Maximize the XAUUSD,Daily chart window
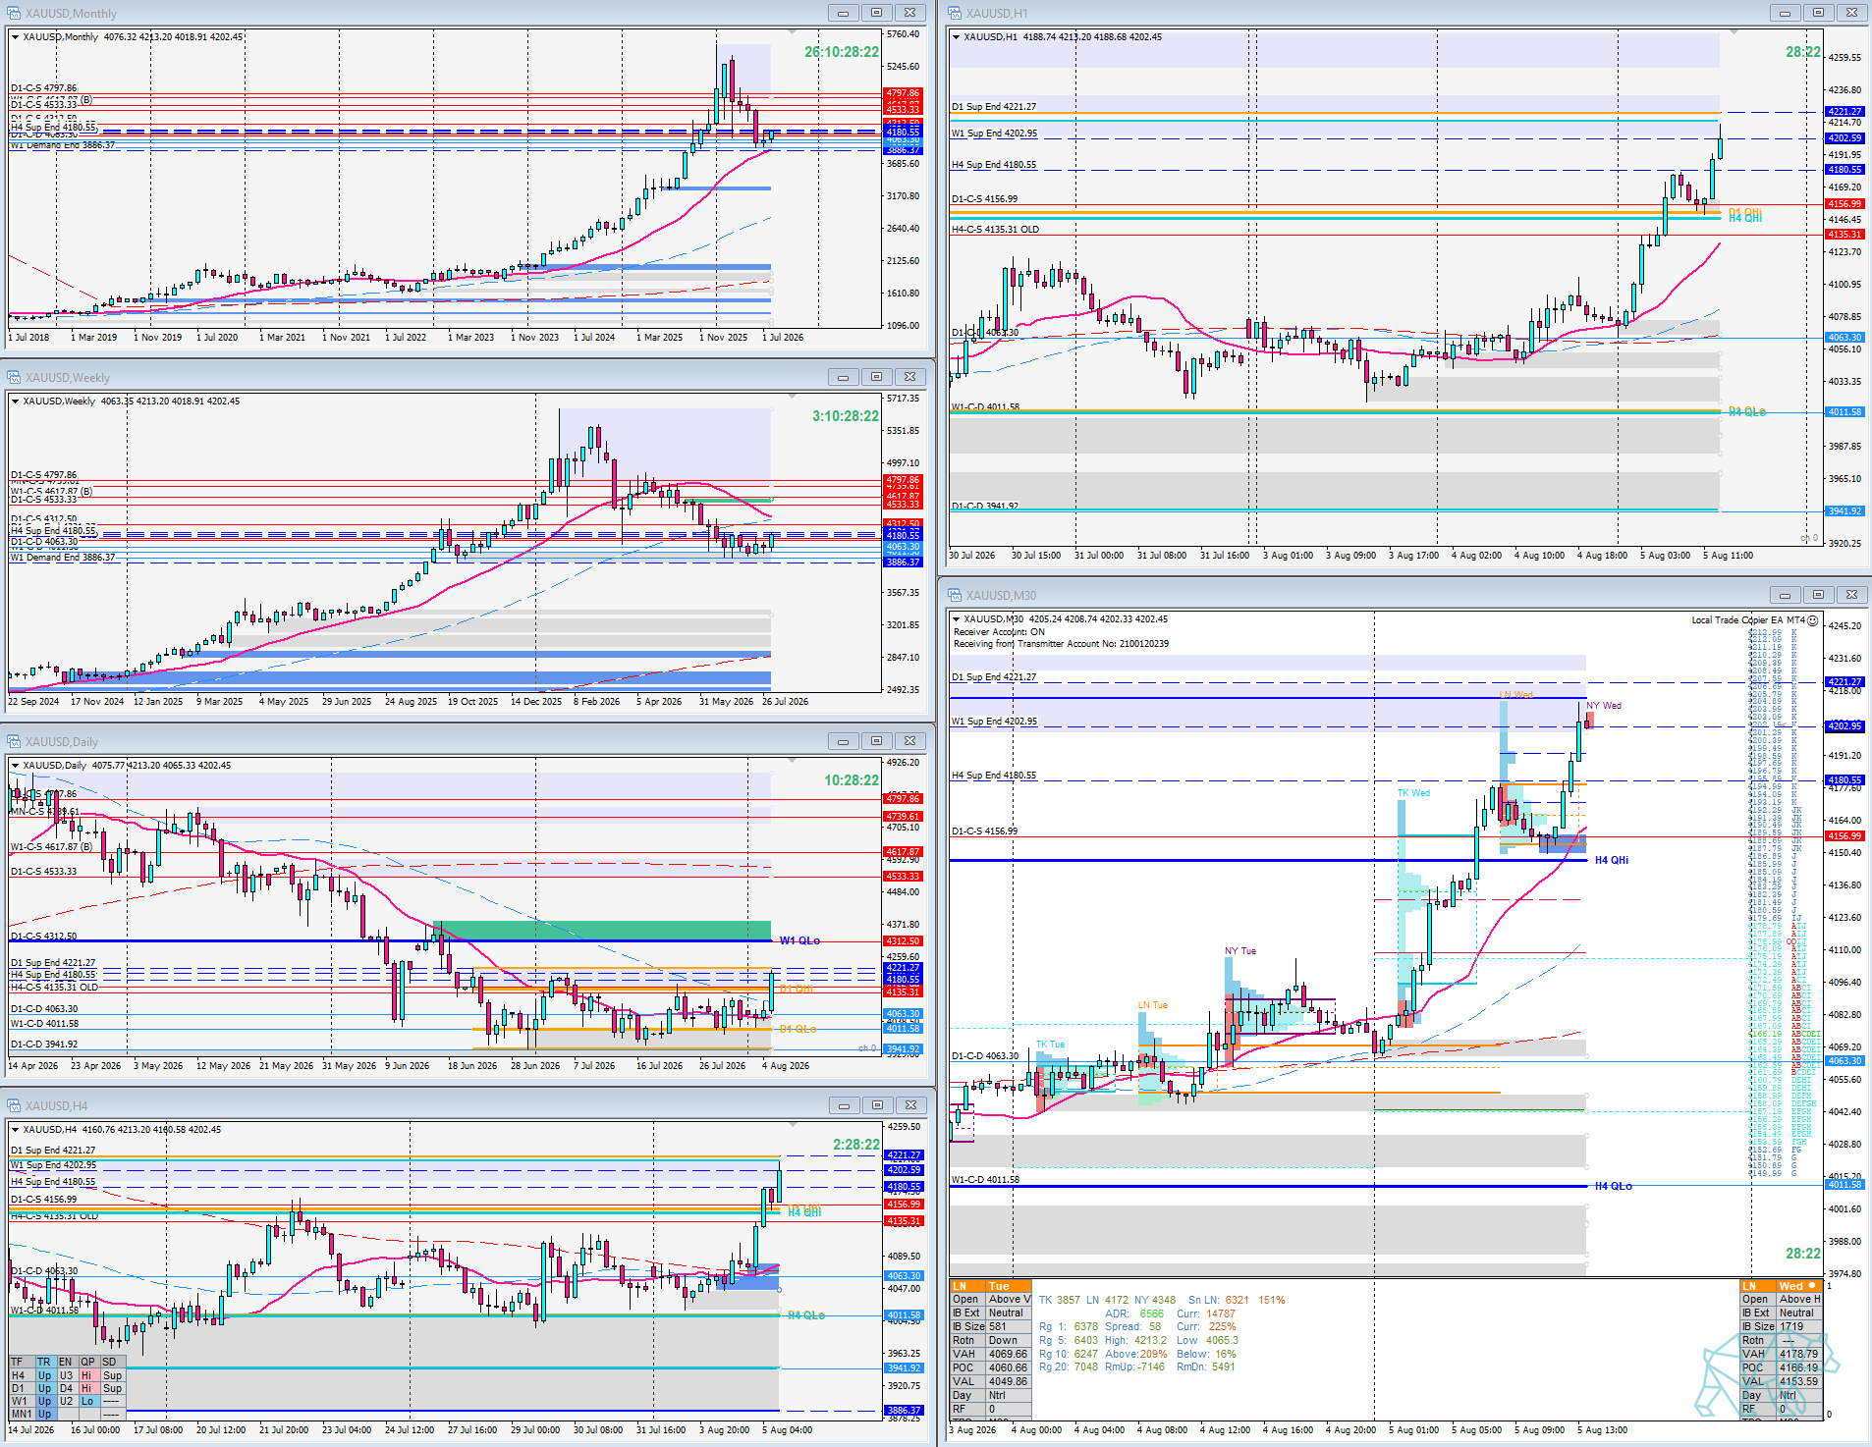 876,741
